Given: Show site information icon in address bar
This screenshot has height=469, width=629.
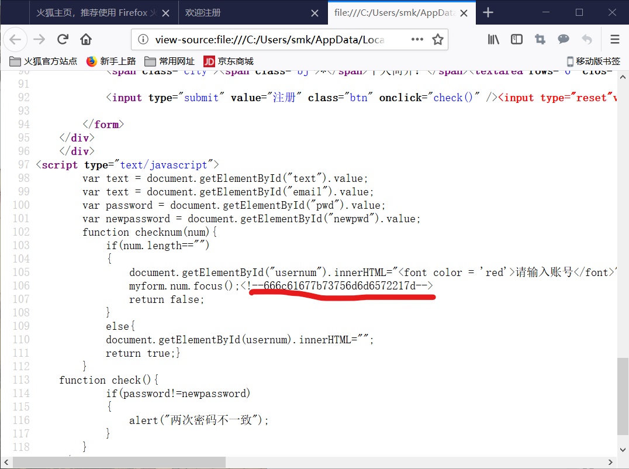Looking at the screenshot, I should point(143,39).
